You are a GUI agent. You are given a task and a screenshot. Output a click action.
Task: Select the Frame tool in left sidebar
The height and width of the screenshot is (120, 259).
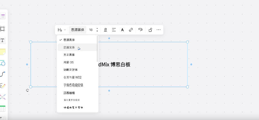click(x=2, y=29)
